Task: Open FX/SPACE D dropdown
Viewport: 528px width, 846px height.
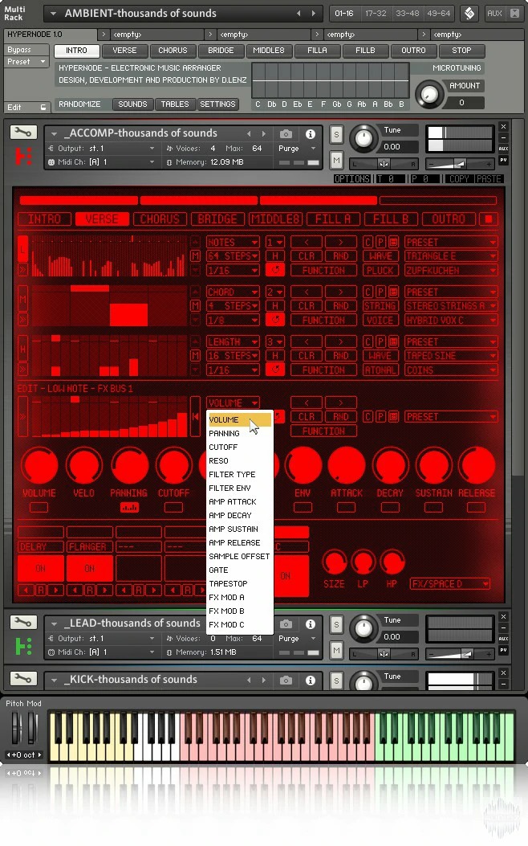Action: (x=450, y=584)
